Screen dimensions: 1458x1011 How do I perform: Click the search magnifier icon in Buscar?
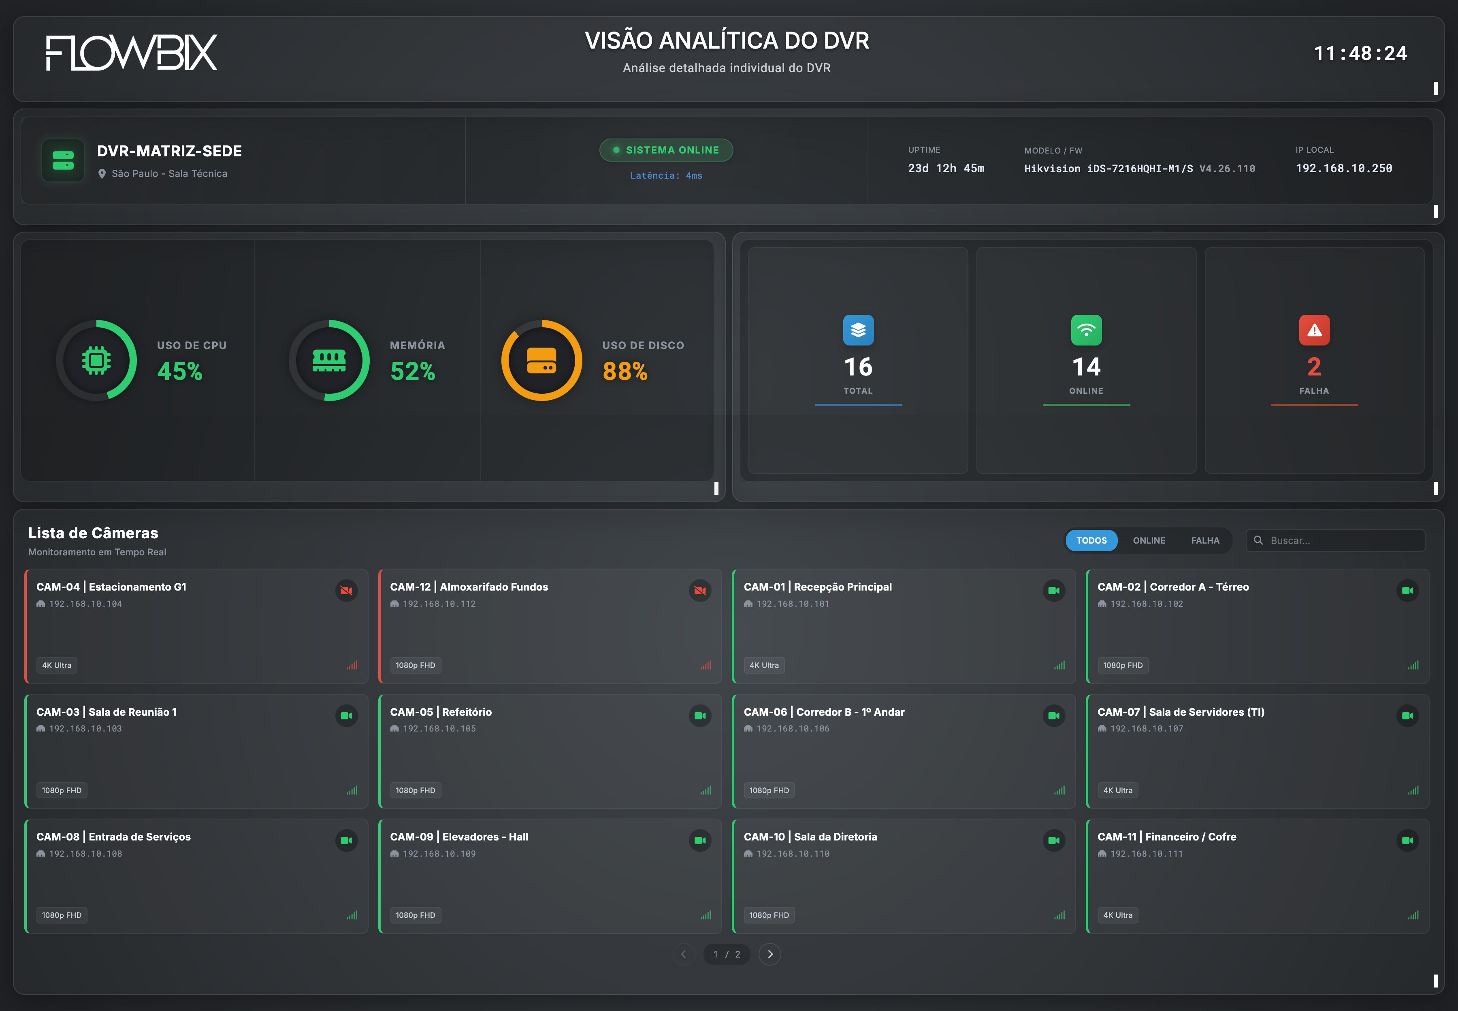coord(1258,540)
